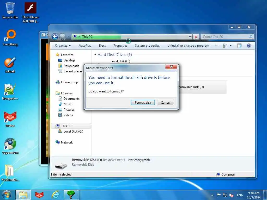Image resolution: width=267 pixels, height=200 pixels.
Task: Select the Flash Player desktop icon
Action: tap(31, 12)
